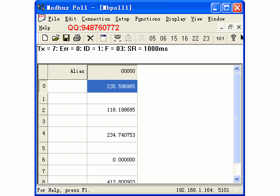Viewport: 280px width, 196px height.
Task: Click the New document icon
Action: (x=45, y=38)
